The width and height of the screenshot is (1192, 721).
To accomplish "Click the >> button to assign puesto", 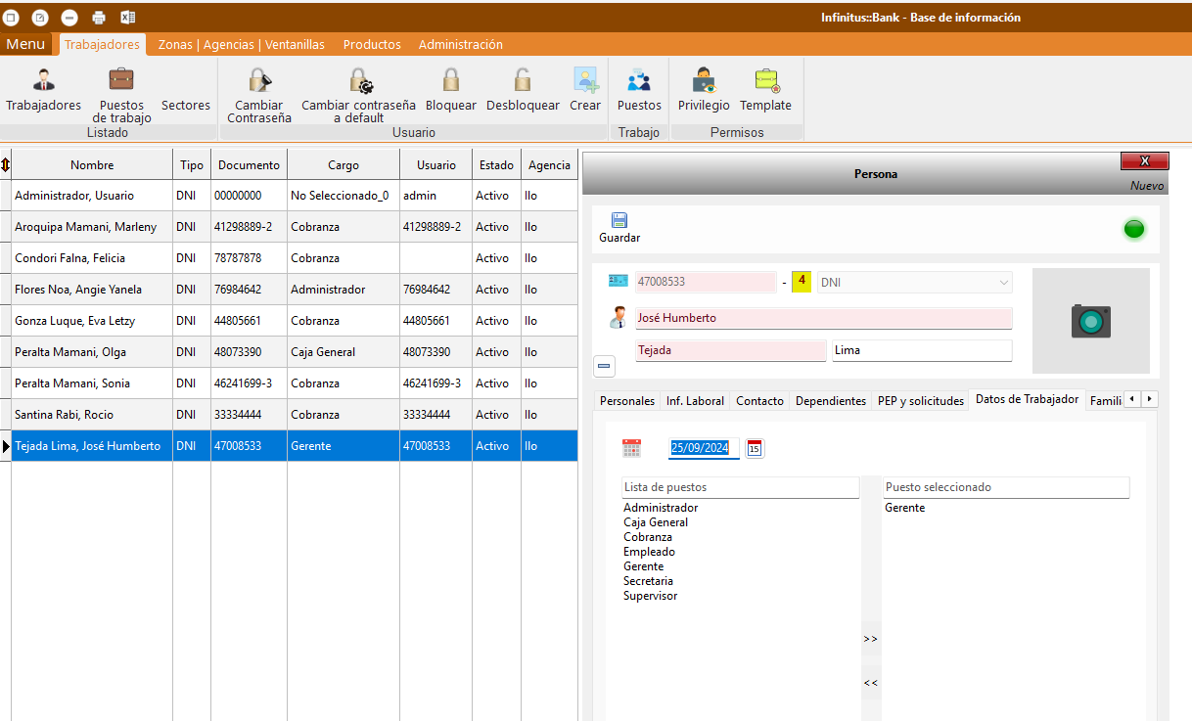I will (870, 639).
